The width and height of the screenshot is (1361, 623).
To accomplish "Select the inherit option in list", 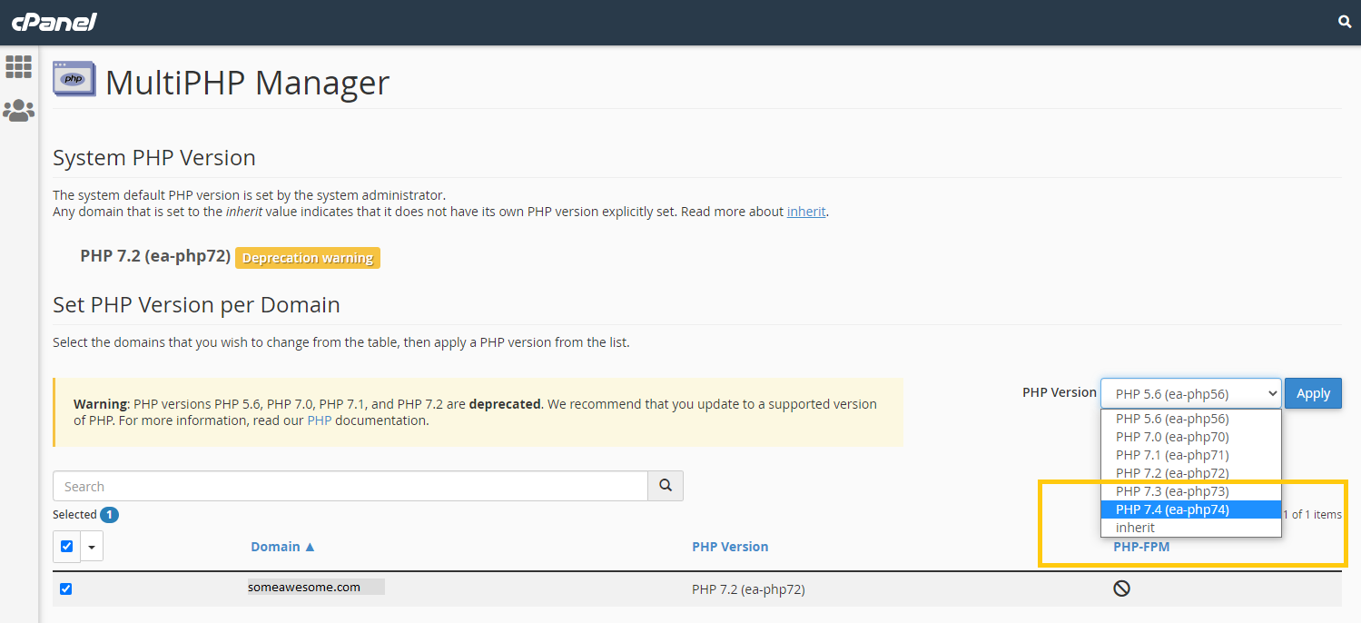I will 1135,528.
